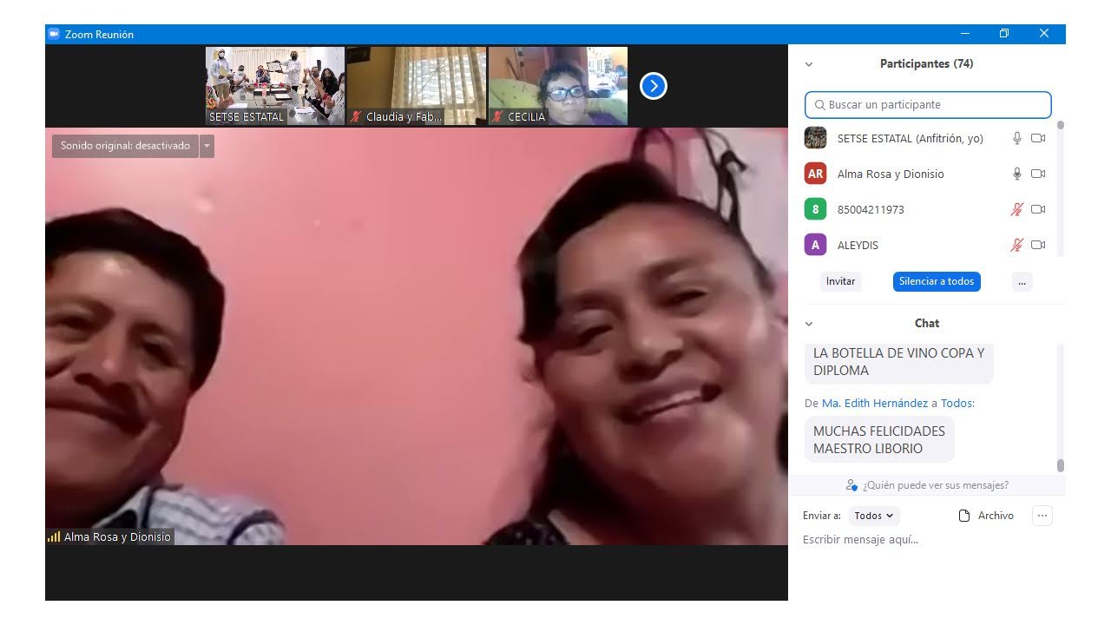The height and width of the screenshot is (625, 1111).
Task: Toggle ALEYDIS camera icon
Action: [1038, 245]
